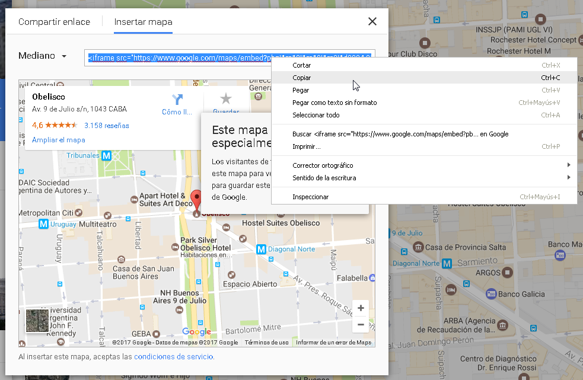Click the Casa de San Juan marker
This screenshot has width=583, height=380.
click(x=121, y=259)
